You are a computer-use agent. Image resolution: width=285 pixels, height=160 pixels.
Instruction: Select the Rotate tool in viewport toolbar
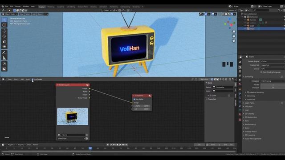[x=4, y=36]
